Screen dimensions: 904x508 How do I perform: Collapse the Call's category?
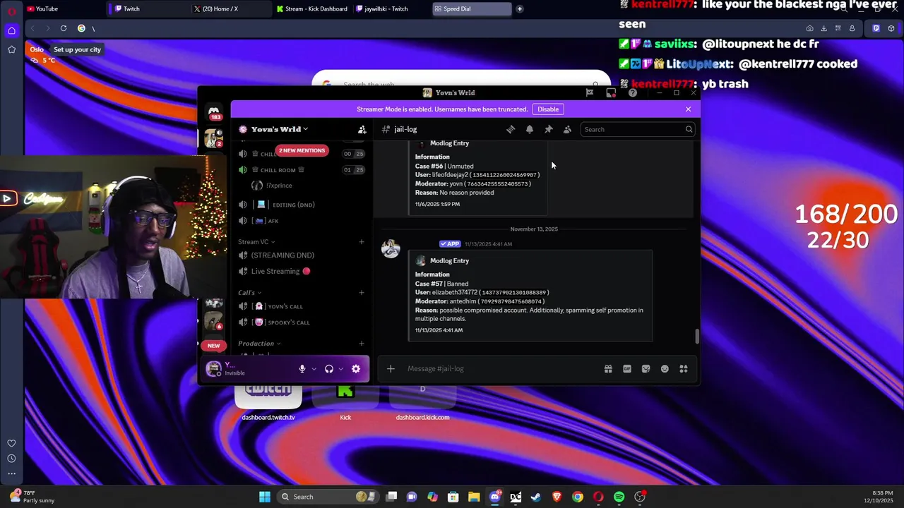(x=250, y=292)
